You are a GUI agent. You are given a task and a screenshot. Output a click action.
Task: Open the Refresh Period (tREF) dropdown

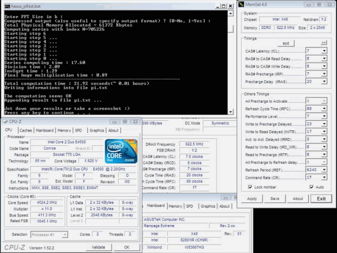click(324, 170)
